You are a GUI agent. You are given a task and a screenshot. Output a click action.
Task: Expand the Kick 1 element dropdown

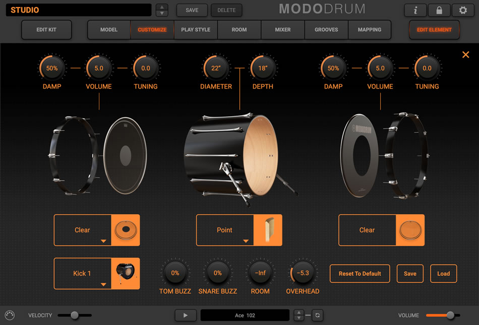pyautogui.click(x=83, y=274)
